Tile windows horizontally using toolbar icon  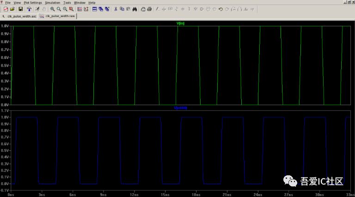pyautogui.click(x=95, y=9)
